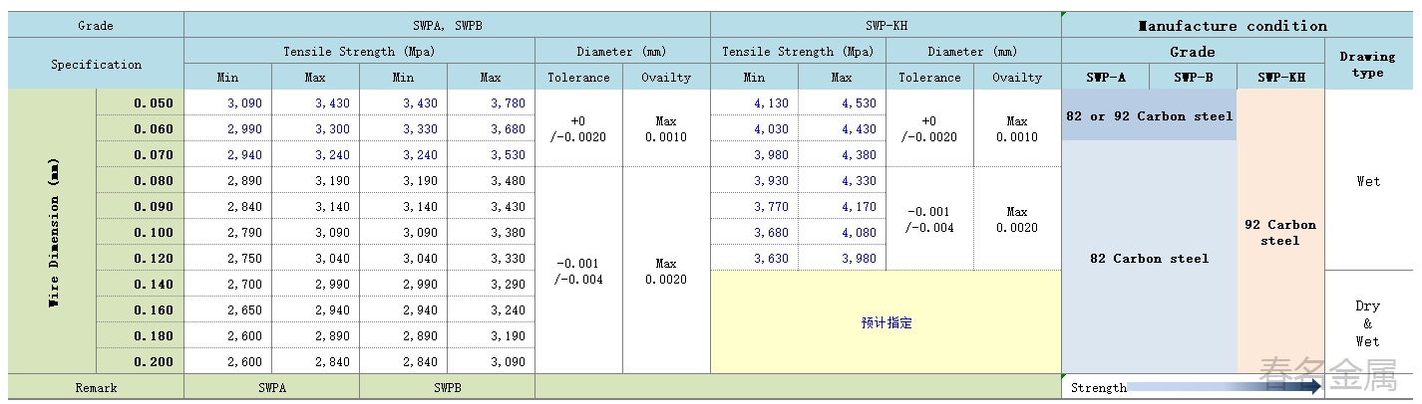Select the Dry & Wet cell
This screenshot has width=1422, height=404.
pyautogui.click(x=1367, y=322)
